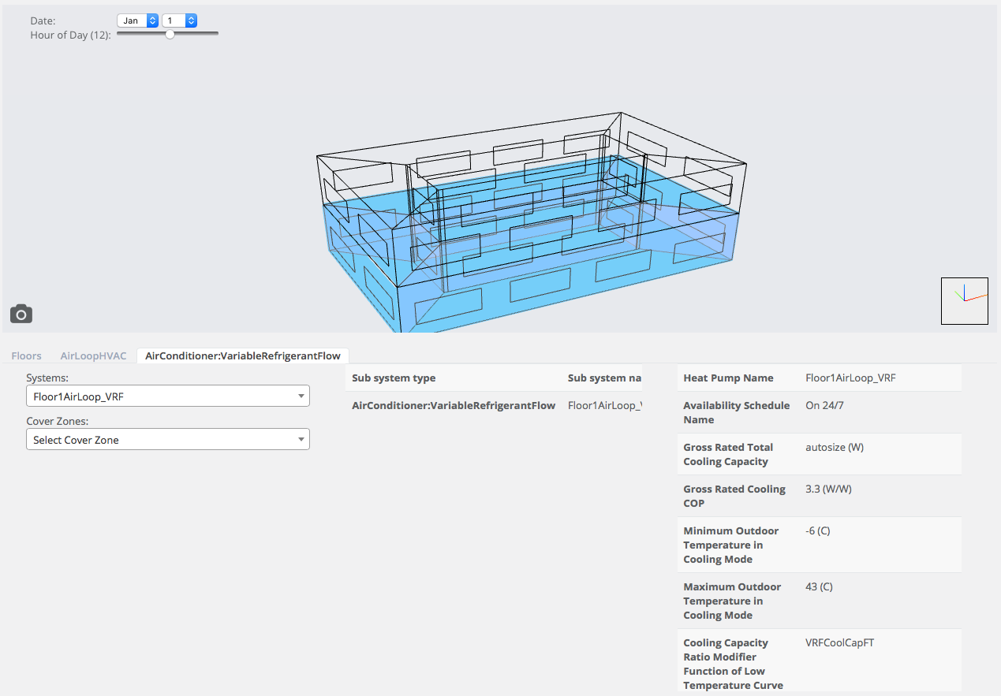Click the XYZ axis orientation gizmo
This screenshot has width=1001, height=696.
(x=965, y=301)
